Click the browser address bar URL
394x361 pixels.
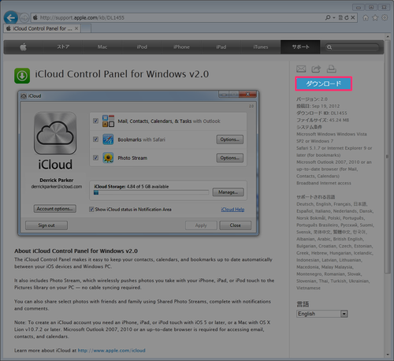(x=82, y=17)
